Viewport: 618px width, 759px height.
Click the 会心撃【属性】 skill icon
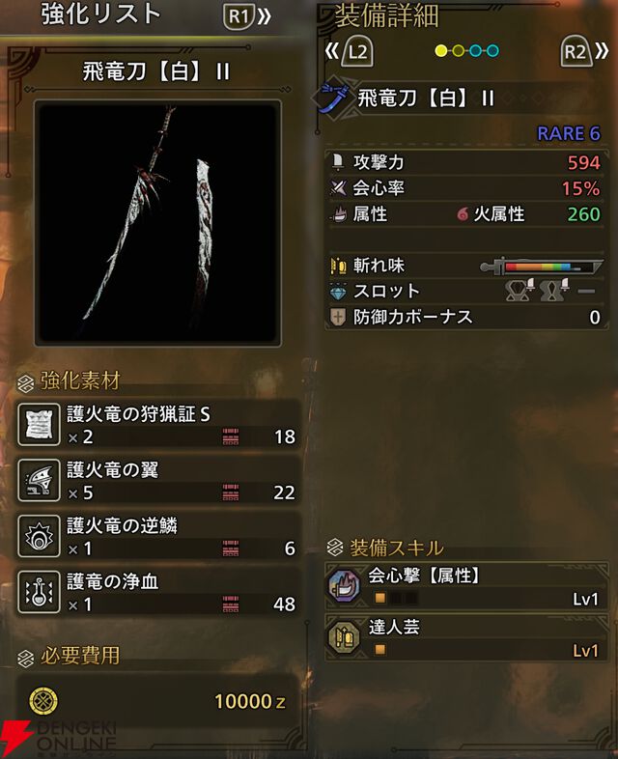click(344, 586)
